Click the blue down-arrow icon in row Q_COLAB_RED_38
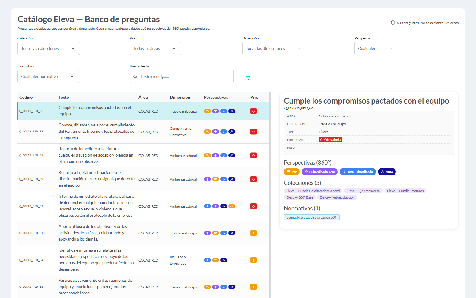 [224, 155]
